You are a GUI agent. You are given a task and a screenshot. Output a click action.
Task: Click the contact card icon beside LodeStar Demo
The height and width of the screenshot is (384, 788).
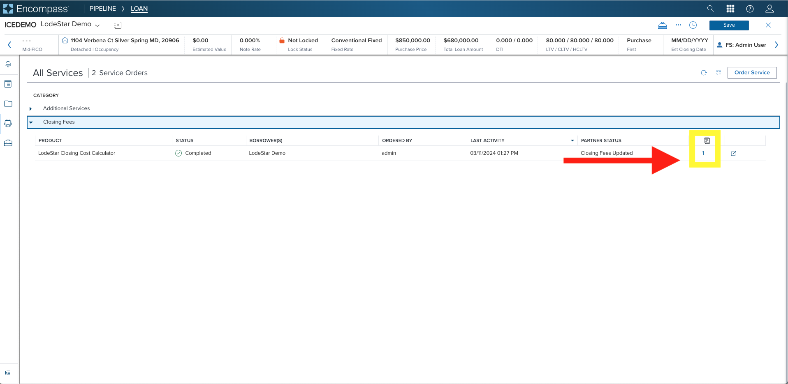(x=118, y=25)
